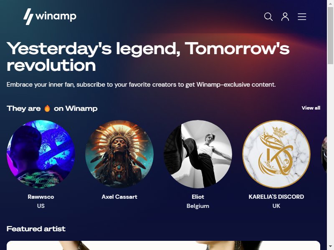334x250 pixels.
Task: Expand the hamburger menu
Action: [x=302, y=17]
